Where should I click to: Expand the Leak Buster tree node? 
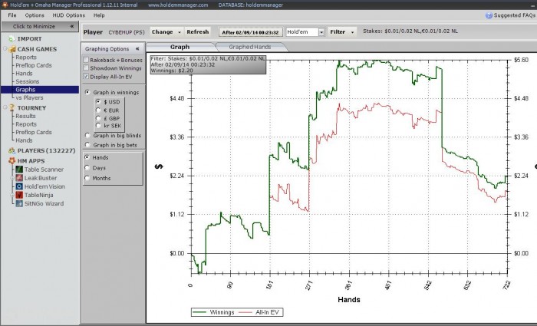[13, 178]
